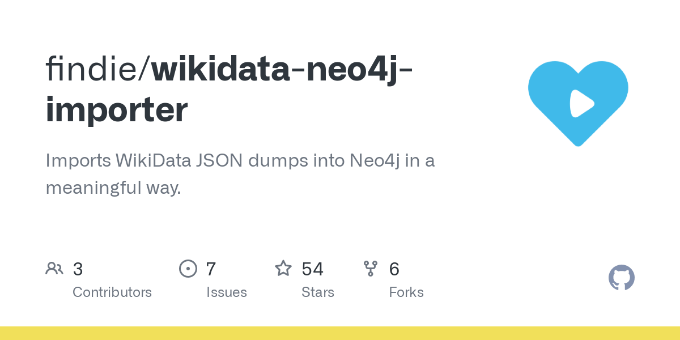Click the repository description text

tap(240, 173)
